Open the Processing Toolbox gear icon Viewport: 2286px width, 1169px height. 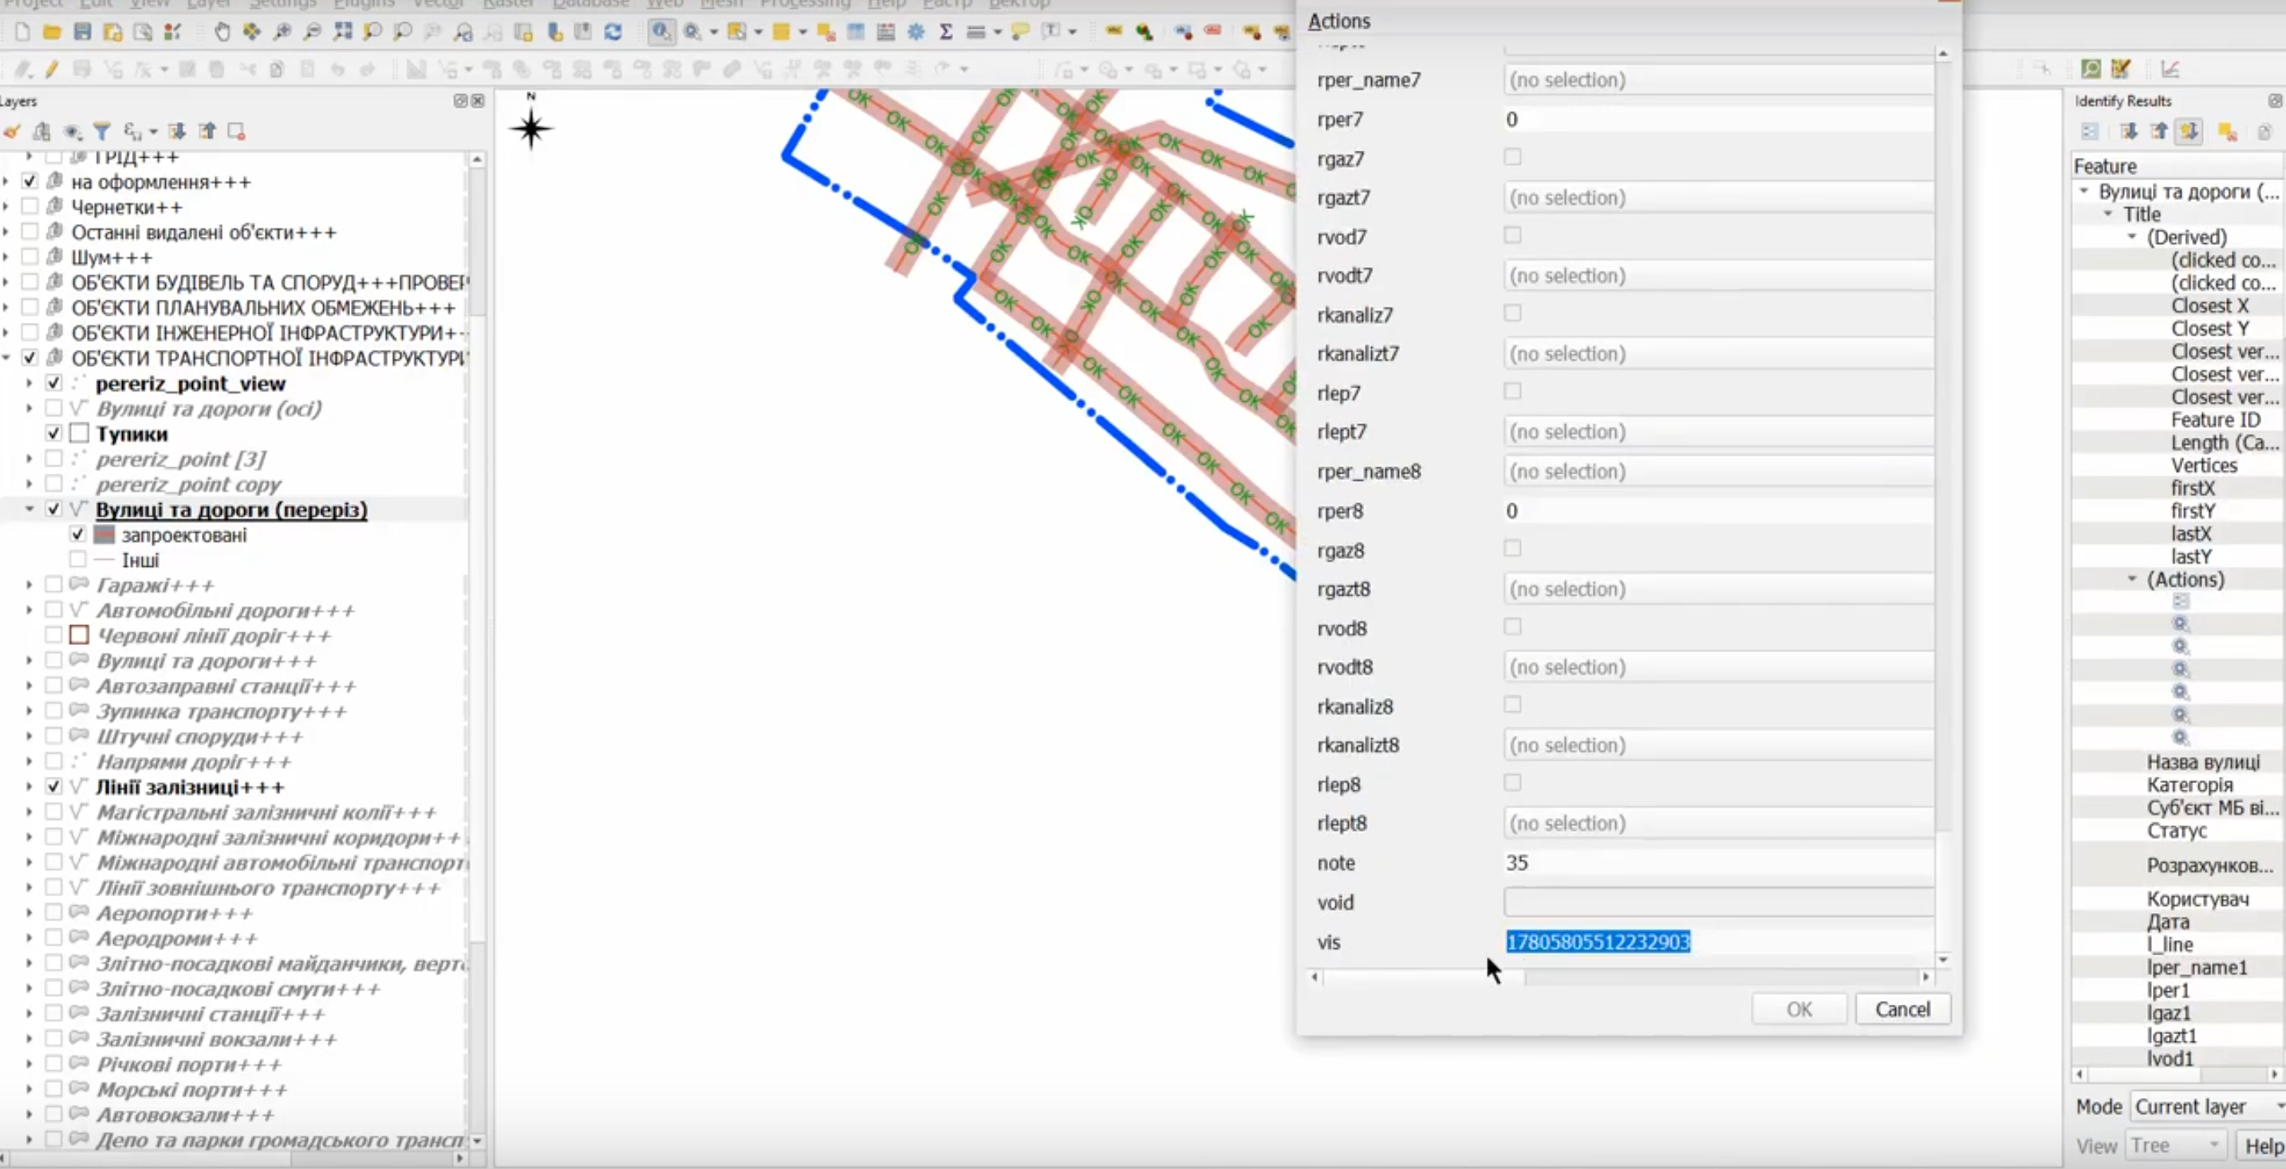(x=916, y=33)
